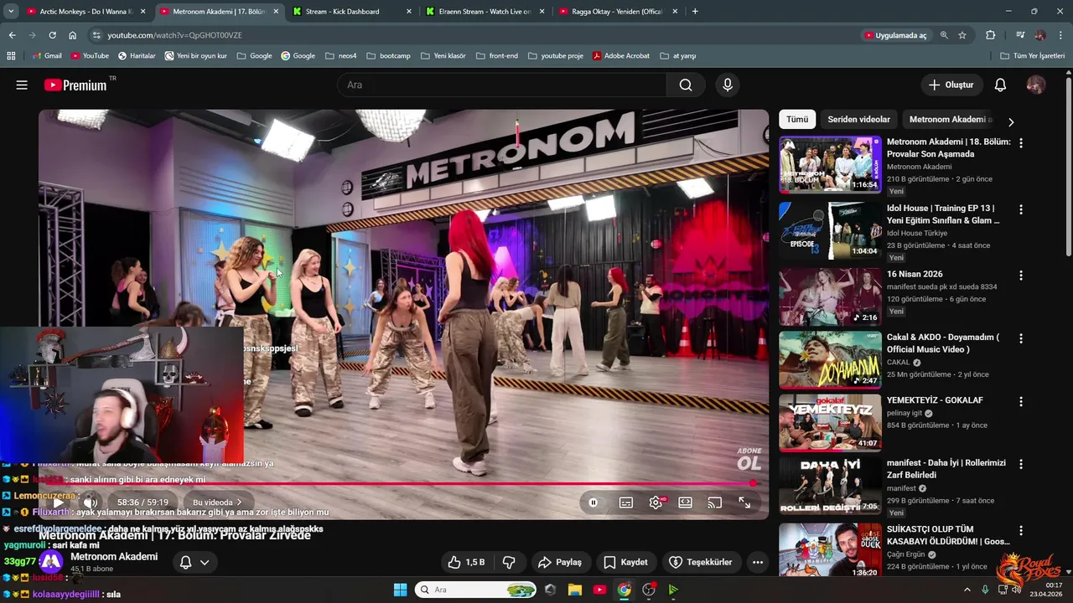The image size is (1073, 603).
Task: Save the video with Kaydet
Action: (625, 562)
